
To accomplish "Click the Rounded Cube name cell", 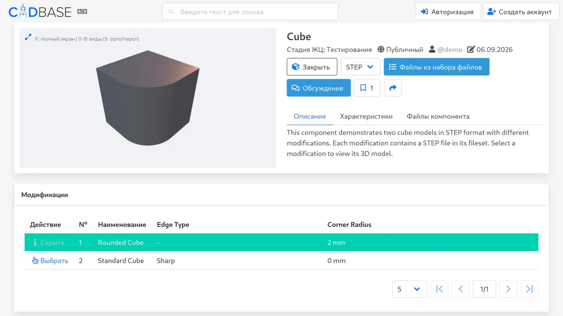I will 121,243.
